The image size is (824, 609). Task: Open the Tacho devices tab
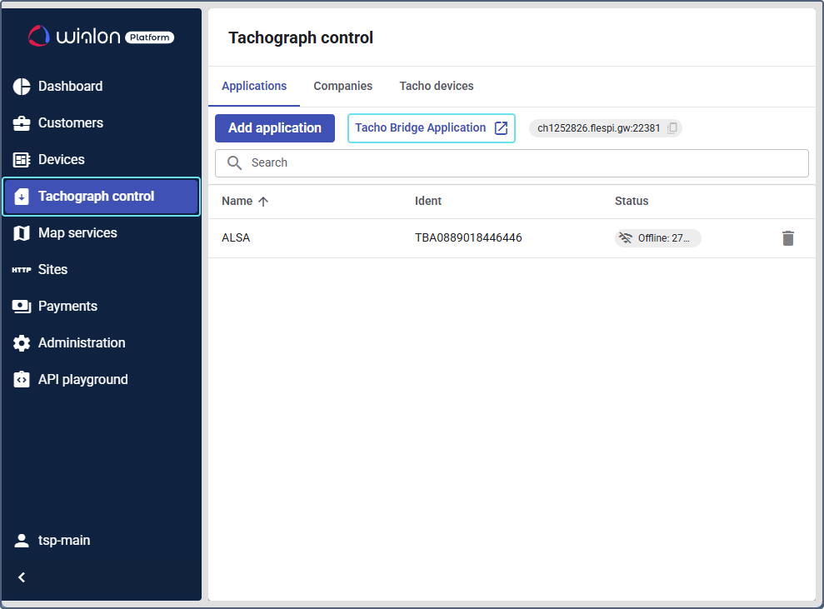click(x=436, y=87)
